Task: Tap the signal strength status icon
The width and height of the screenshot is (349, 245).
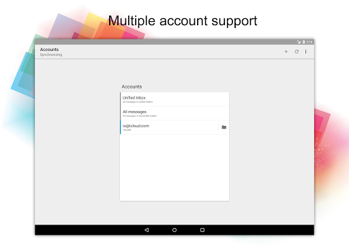Action: (299, 42)
